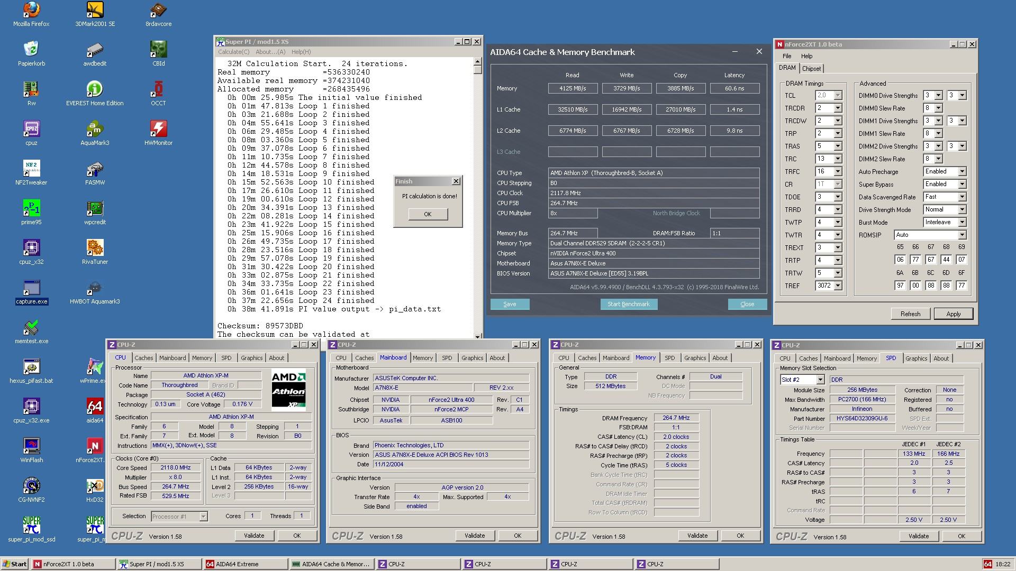Close the PI Finish dialog

(456, 181)
